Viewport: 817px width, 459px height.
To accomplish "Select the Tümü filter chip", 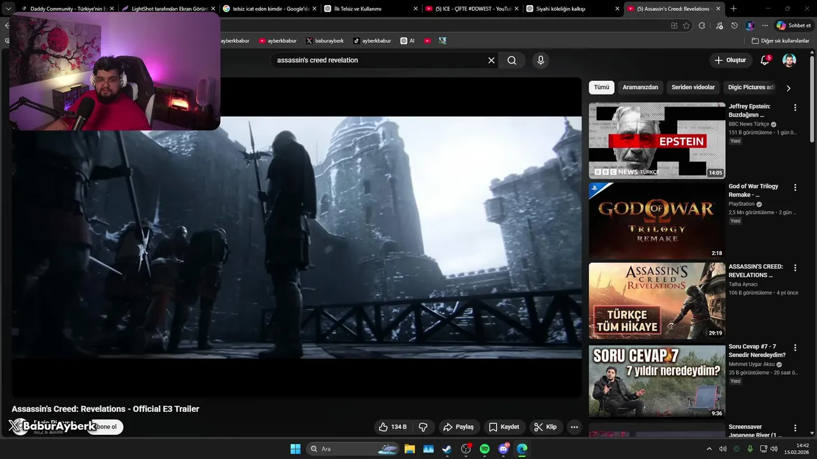I will (x=601, y=87).
